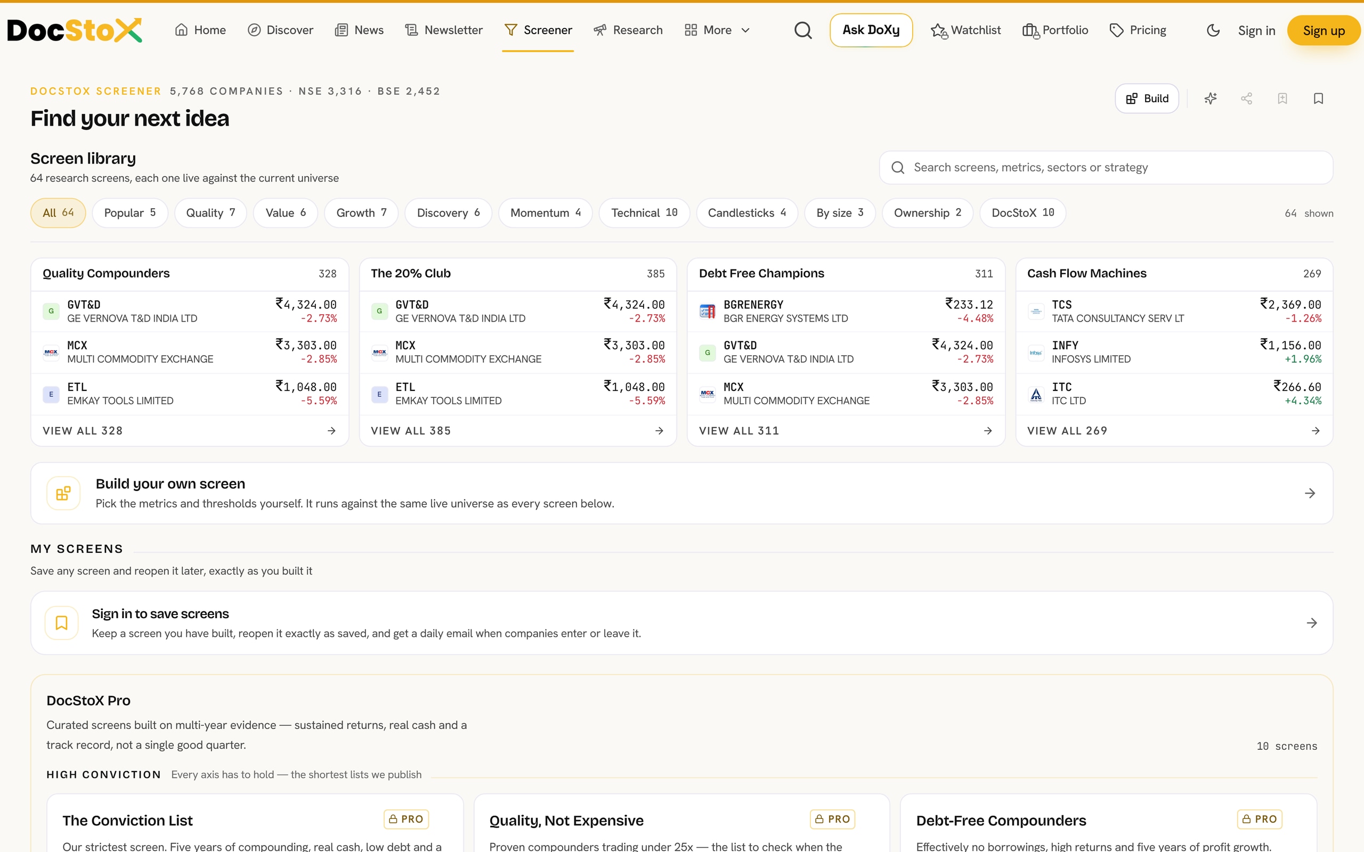This screenshot has height=852, width=1364.
Task: Select the Growth 7 filter chip
Action: (x=361, y=213)
